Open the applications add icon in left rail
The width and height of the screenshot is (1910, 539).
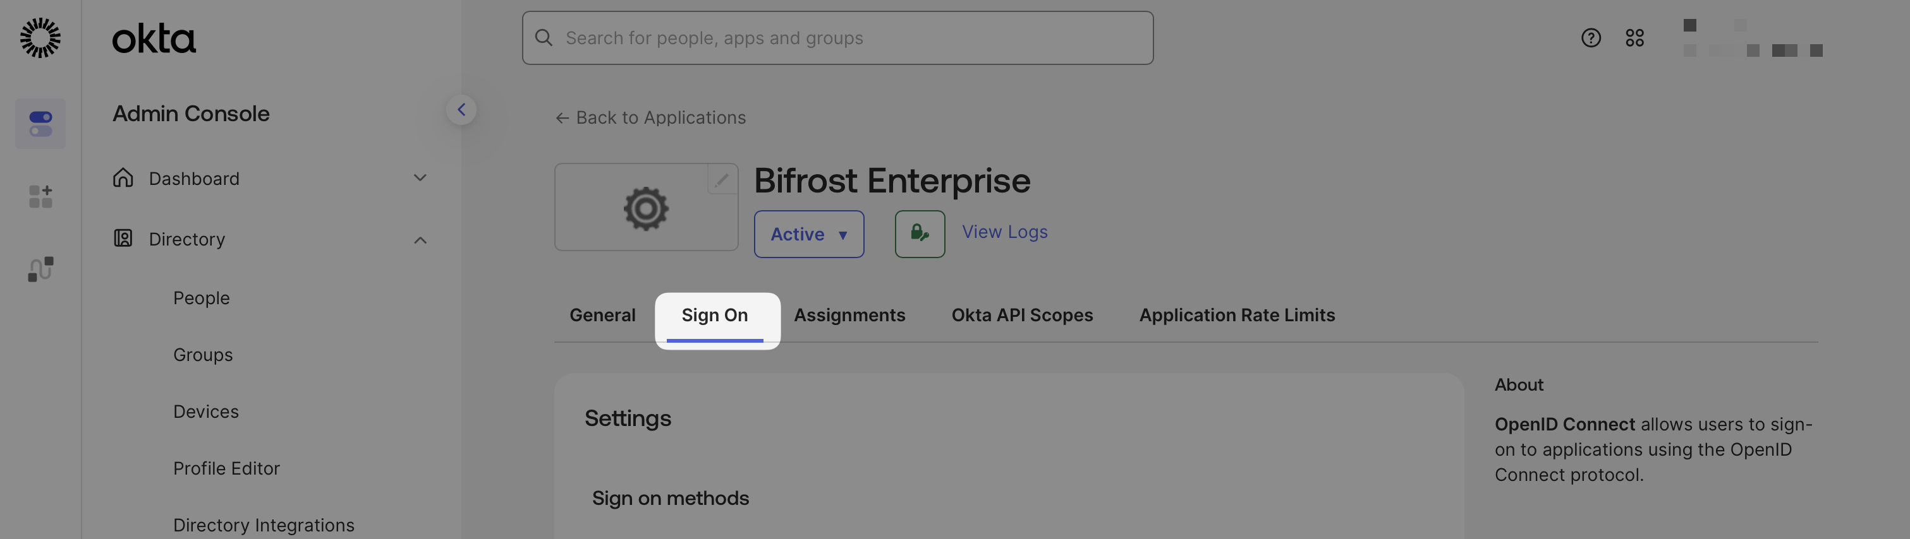tap(40, 196)
